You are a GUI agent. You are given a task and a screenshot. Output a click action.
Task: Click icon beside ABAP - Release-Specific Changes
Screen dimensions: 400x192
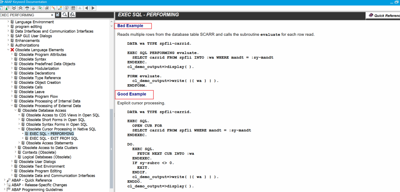(x=9, y=185)
